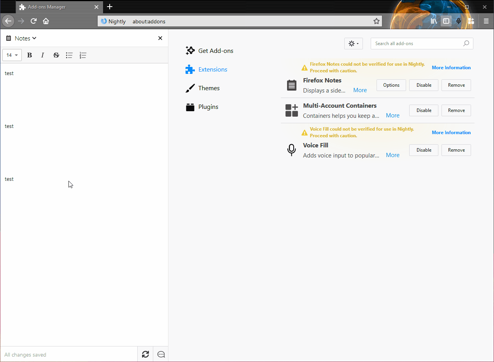494x362 pixels.
Task: Remove Multi-Account Containers extension
Action: pos(456,110)
